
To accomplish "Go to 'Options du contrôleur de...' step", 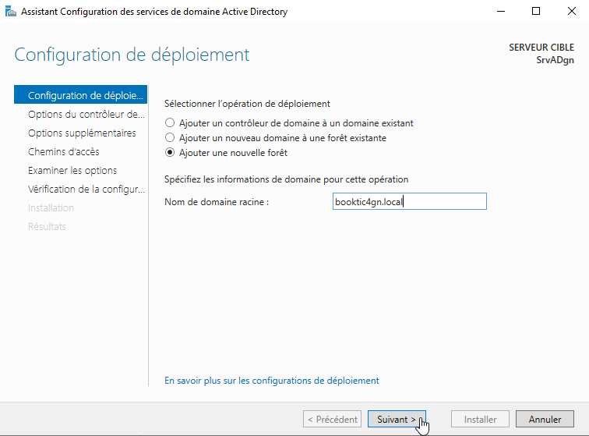I will [x=86, y=114].
